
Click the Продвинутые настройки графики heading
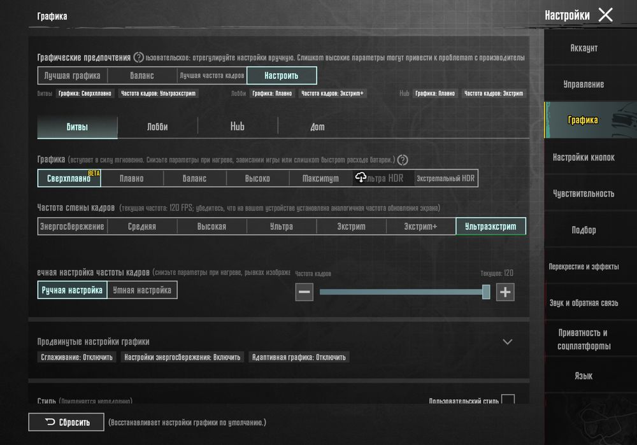click(x=94, y=342)
